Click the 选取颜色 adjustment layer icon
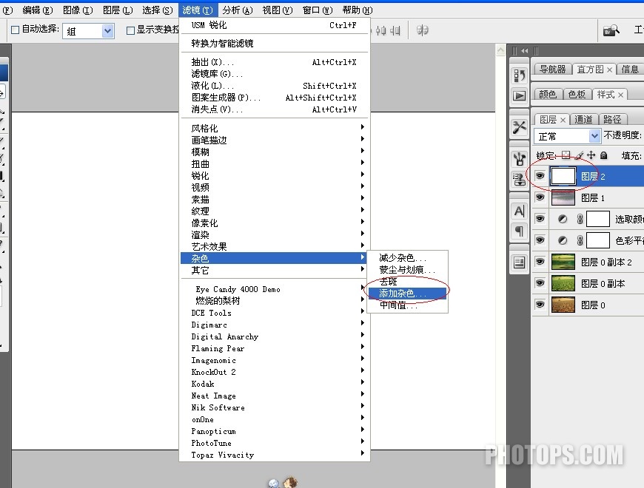Screen dimensions: 644x488 click(563, 219)
